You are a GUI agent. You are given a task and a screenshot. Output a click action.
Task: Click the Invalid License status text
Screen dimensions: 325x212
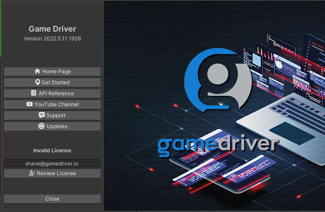(52, 151)
